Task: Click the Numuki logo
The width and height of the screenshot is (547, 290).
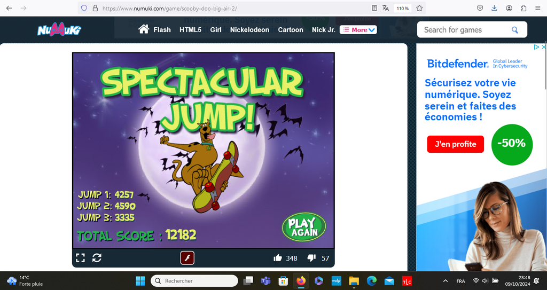Action: [x=59, y=30]
